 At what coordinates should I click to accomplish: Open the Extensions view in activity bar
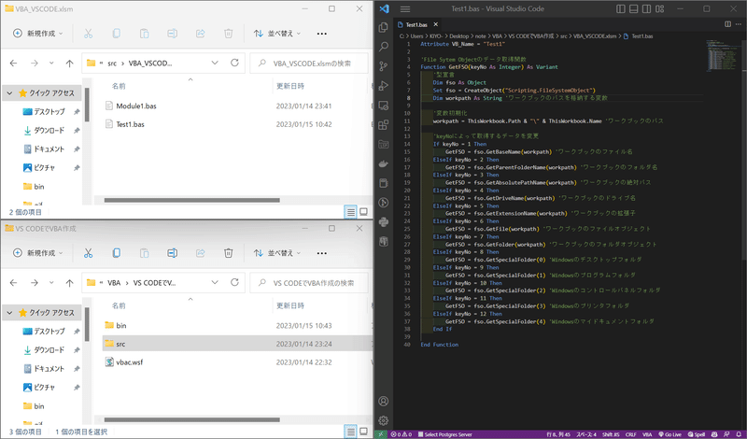383,125
